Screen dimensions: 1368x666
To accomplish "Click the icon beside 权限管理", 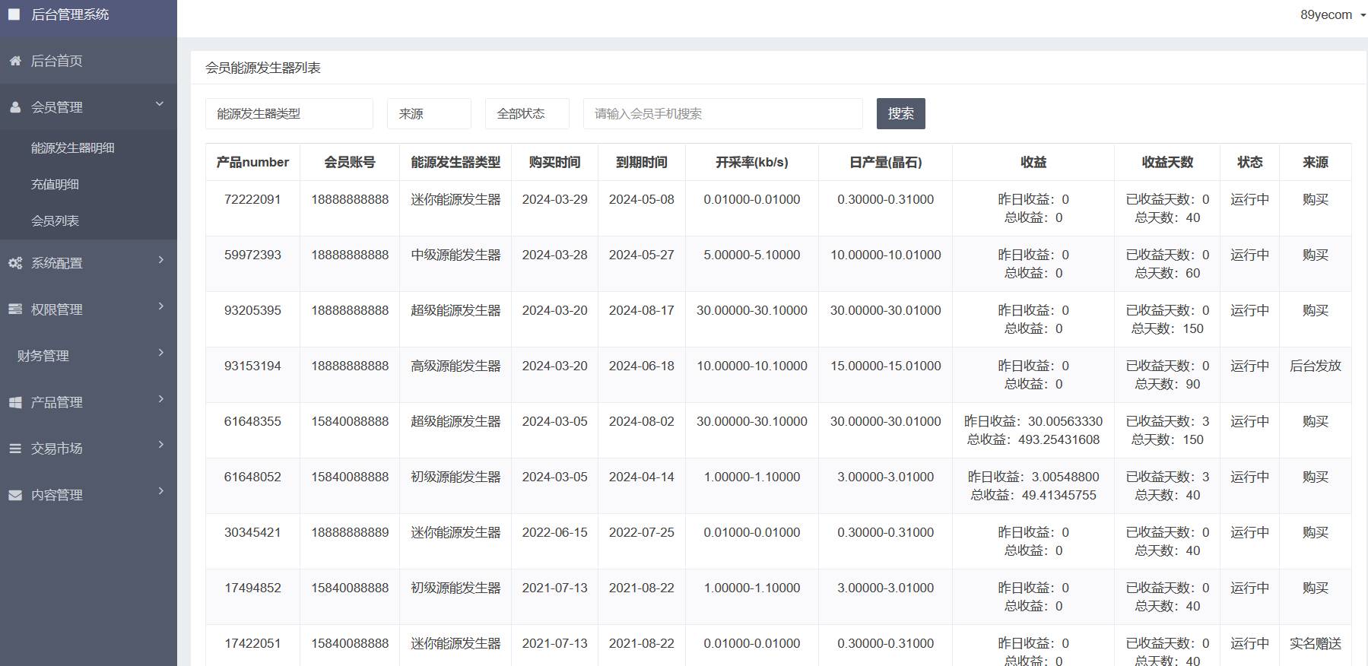I will pyautogui.click(x=15, y=309).
